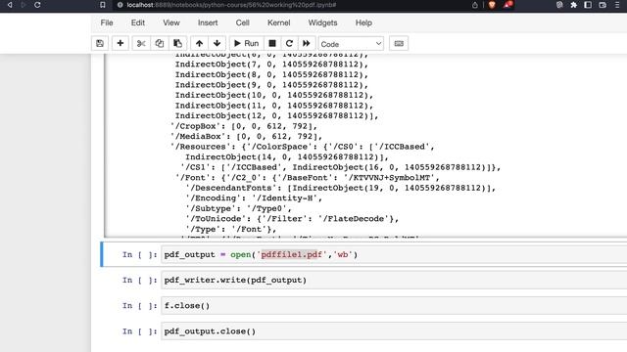
Task: Restart the kernel with the circular arrow
Action: [x=289, y=43]
